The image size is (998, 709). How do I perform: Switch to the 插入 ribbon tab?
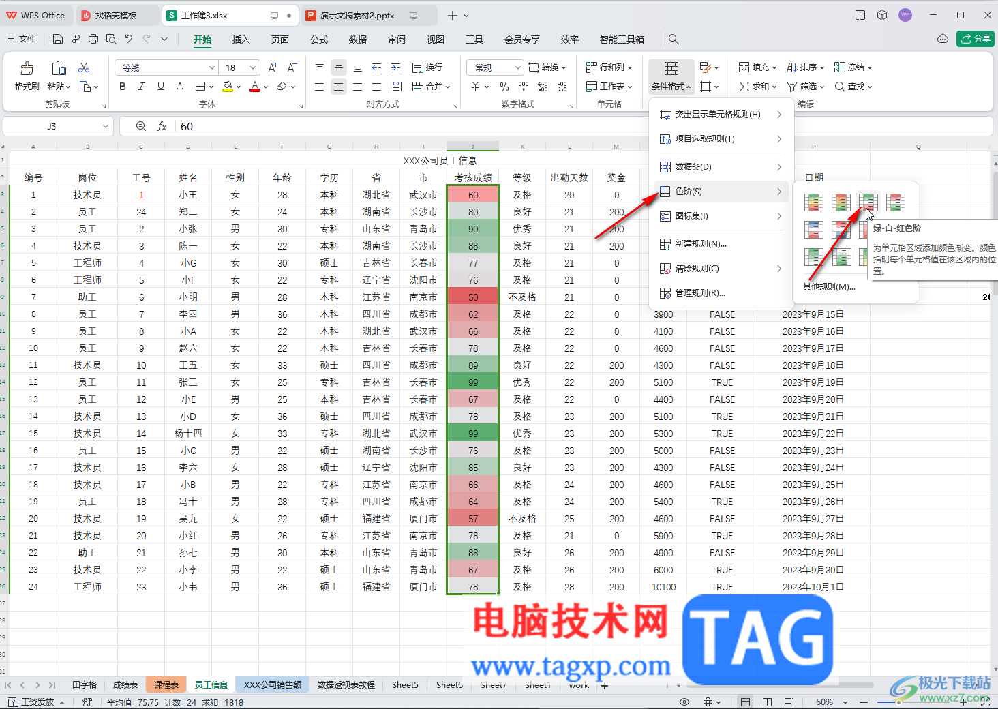pyautogui.click(x=241, y=40)
